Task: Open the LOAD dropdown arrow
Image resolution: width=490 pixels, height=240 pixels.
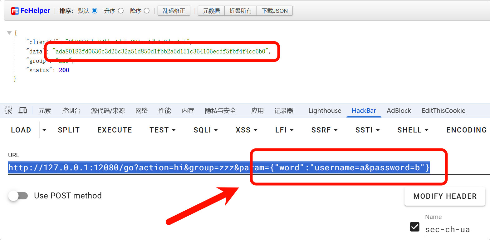Action: coord(44,130)
